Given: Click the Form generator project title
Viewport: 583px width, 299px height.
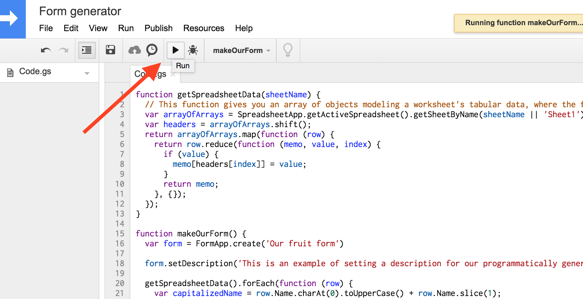Looking at the screenshot, I should (x=80, y=11).
